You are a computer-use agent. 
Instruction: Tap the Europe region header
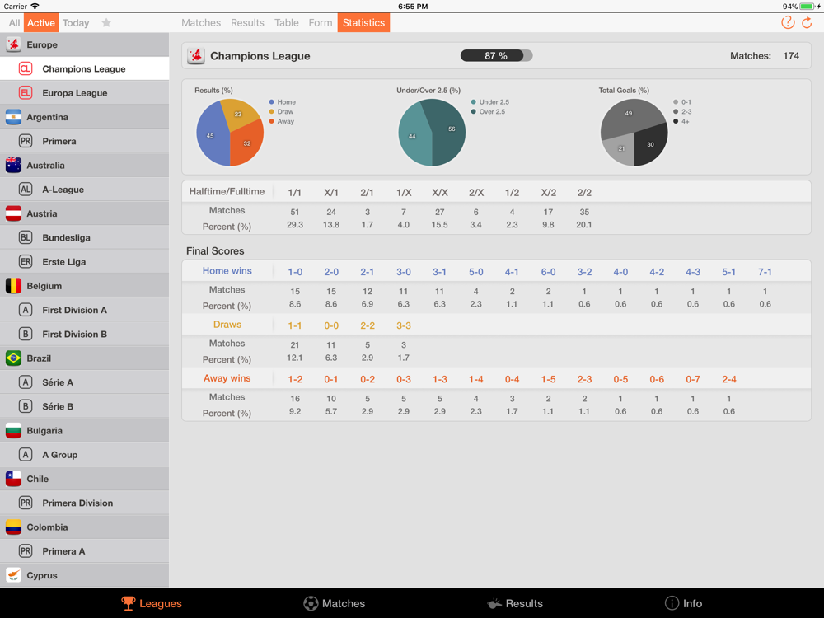pyautogui.click(x=85, y=44)
